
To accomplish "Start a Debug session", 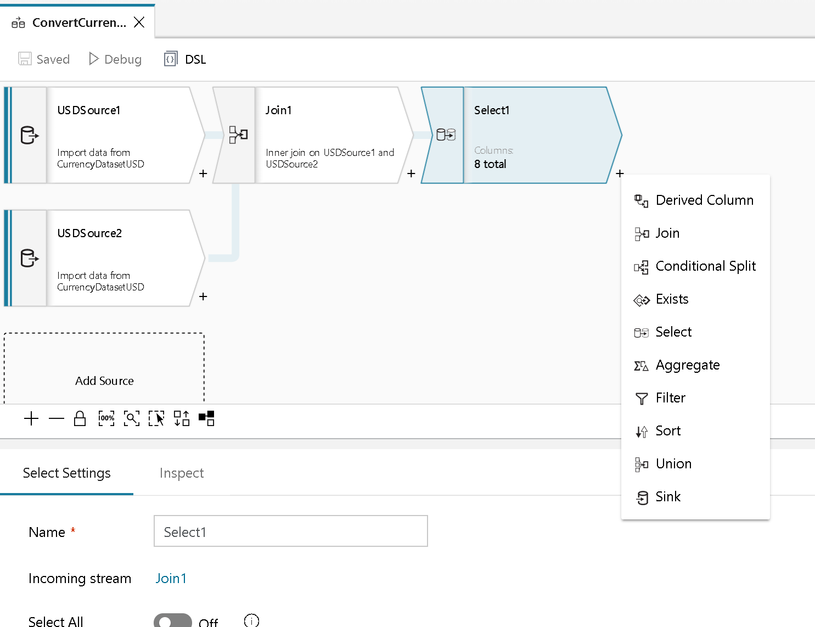I will (x=115, y=59).
